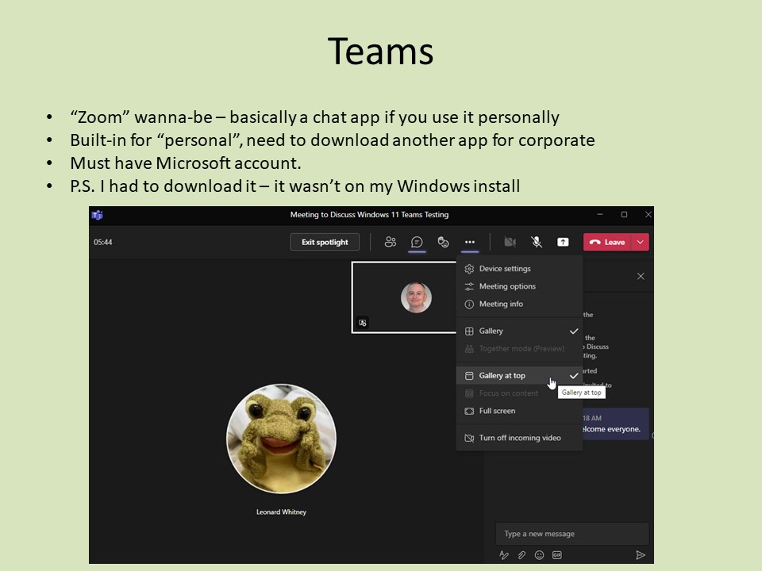Select Turn off incoming video

click(519, 438)
